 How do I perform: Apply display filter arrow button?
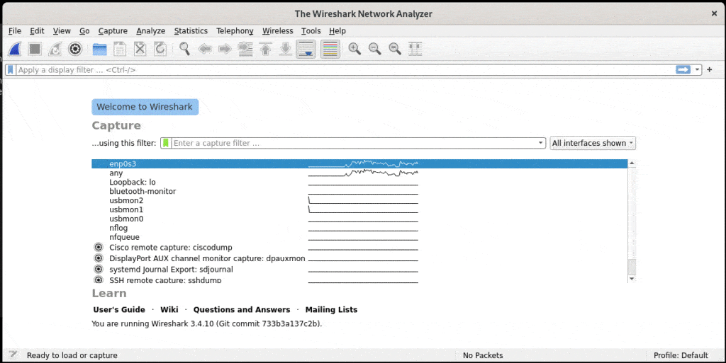tap(683, 70)
